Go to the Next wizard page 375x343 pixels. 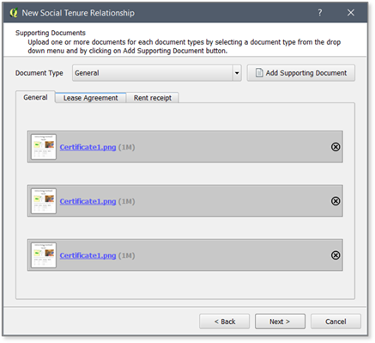pyautogui.click(x=280, y=322)
